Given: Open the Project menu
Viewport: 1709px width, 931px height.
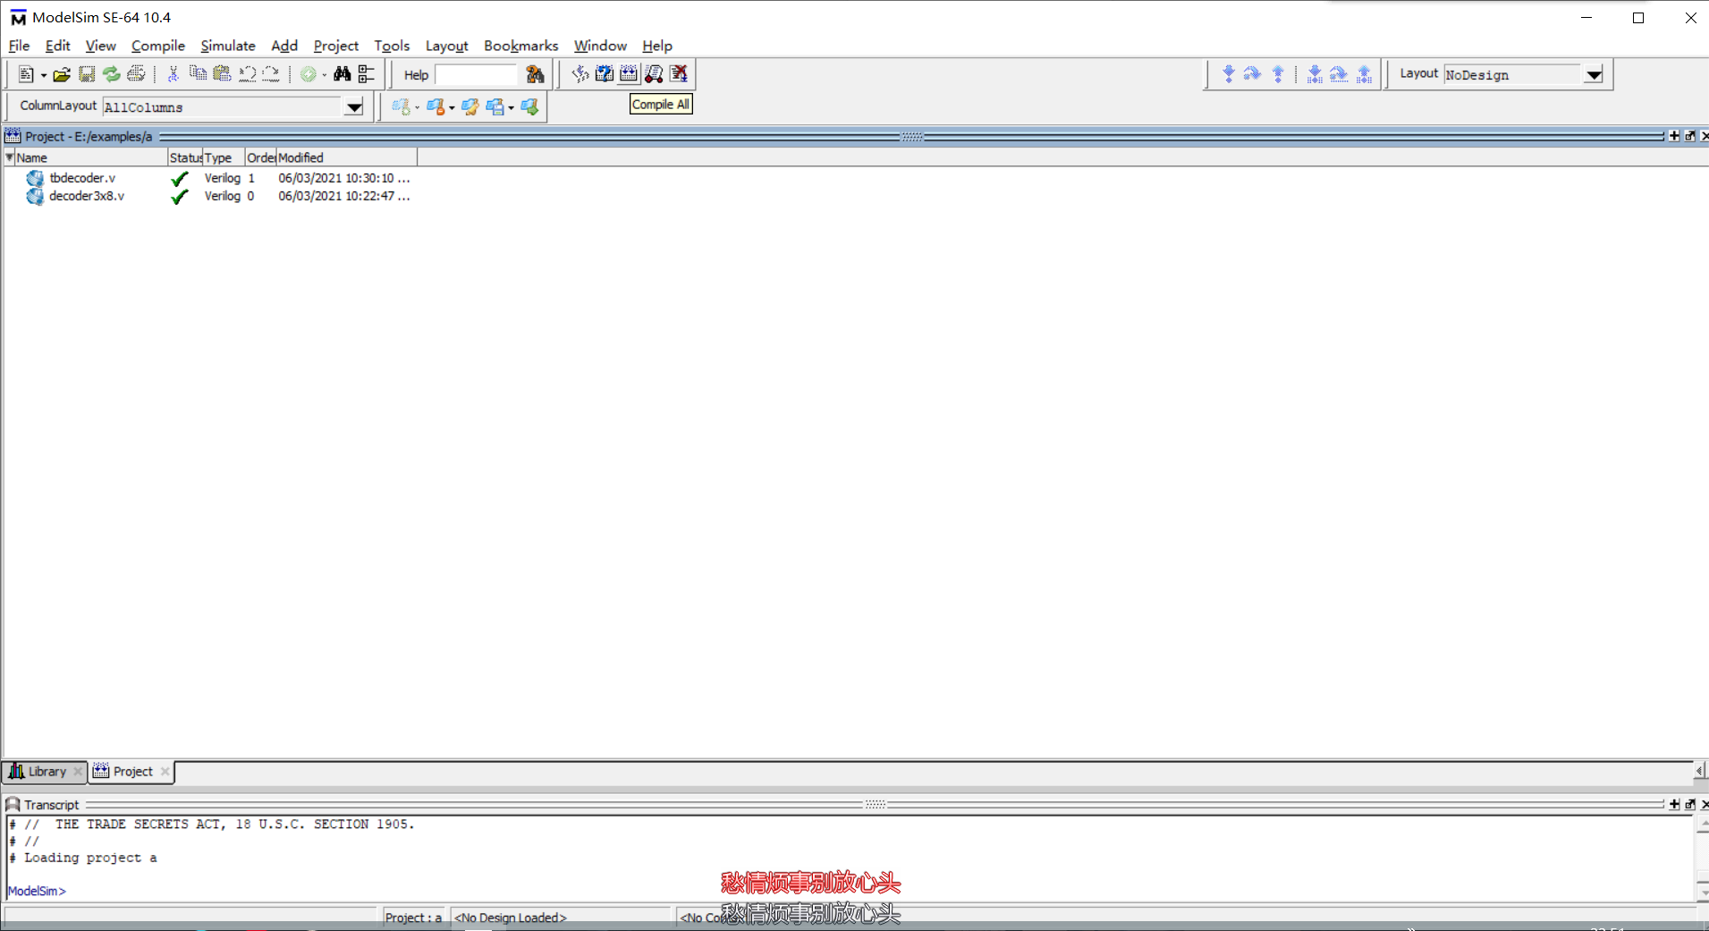Looking at the screenshot, I should [x=335, y=46].
